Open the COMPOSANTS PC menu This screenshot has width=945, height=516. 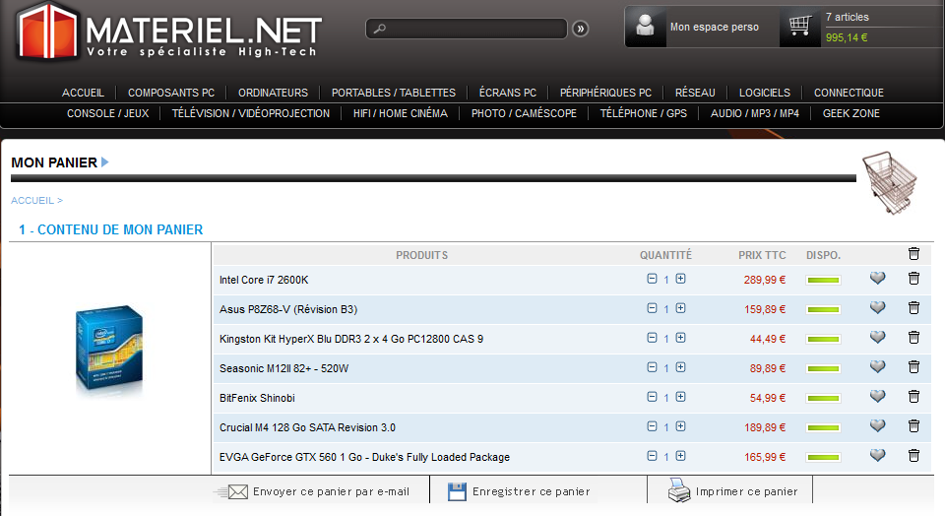(171, 93)
